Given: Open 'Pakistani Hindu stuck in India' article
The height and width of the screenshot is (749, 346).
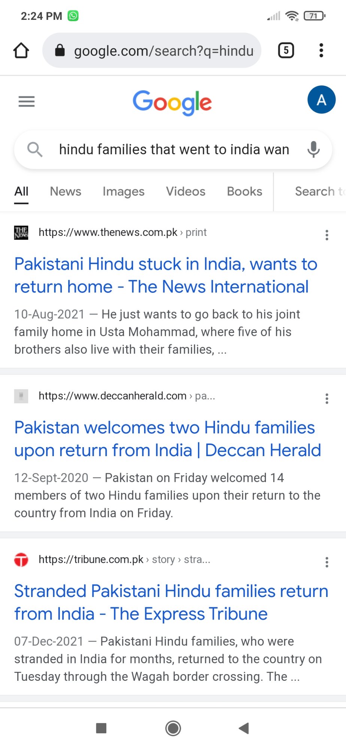Looking at the screenshot, I should 166,275.
